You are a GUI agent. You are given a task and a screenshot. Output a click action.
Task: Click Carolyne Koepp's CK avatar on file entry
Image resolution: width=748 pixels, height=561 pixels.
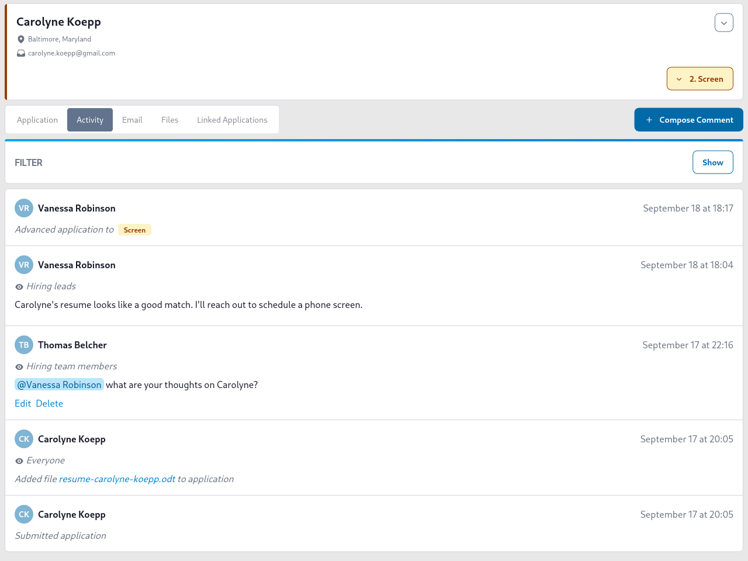pyautogui.click(x=23, y=439)
